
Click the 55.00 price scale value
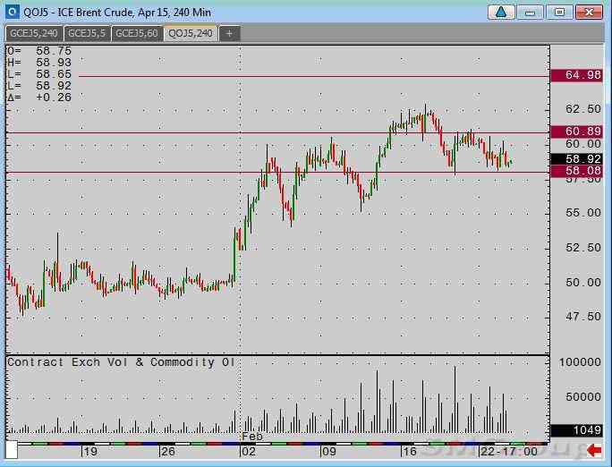(x=583, y=213)
